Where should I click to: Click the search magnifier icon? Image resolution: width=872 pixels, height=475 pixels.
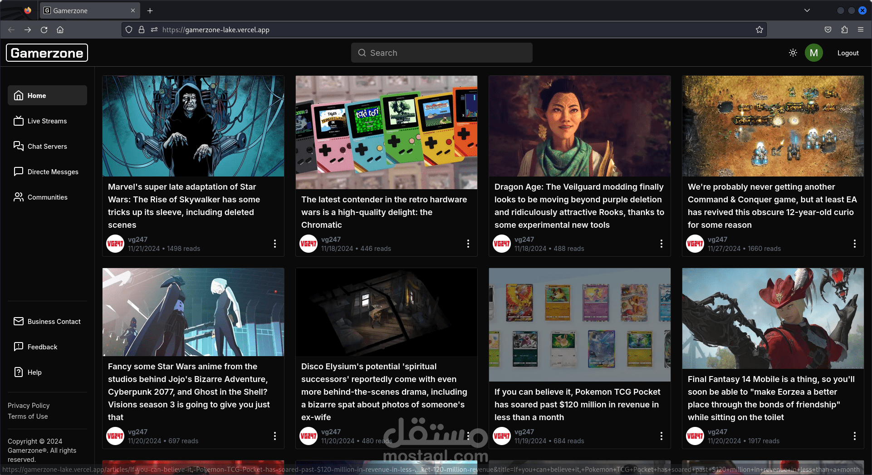click(362, 53)
